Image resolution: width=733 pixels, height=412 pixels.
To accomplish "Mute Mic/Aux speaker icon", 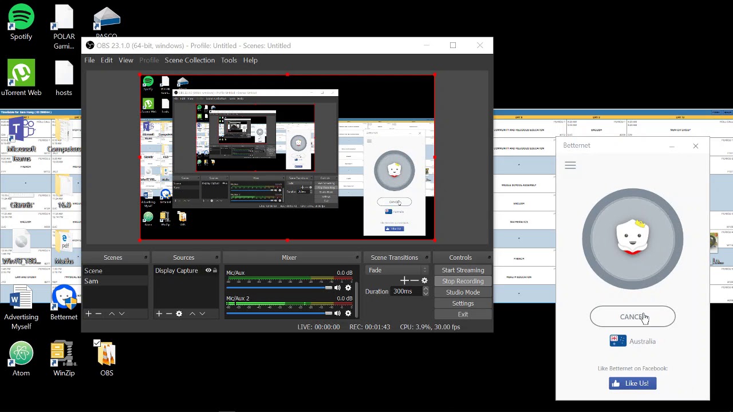I will [x=337, y=288].
